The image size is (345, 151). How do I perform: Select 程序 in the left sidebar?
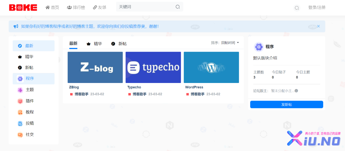coord(34,79)
